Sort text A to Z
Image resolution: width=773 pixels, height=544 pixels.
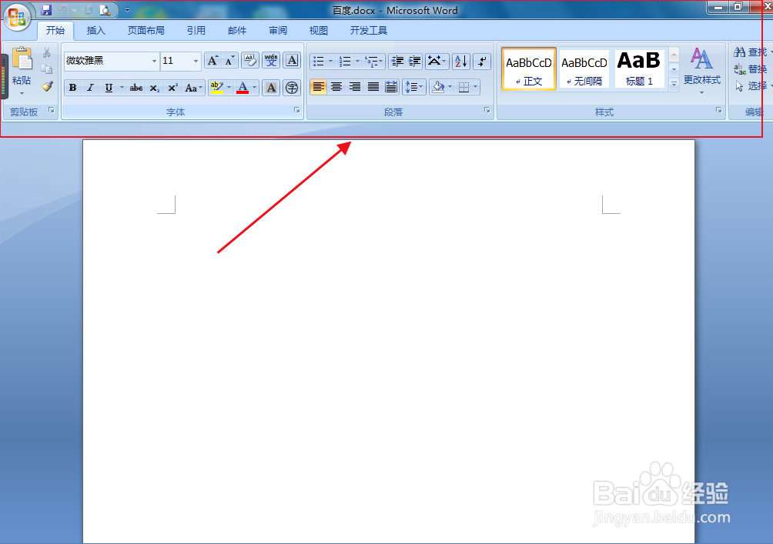(x=461, y=61)
